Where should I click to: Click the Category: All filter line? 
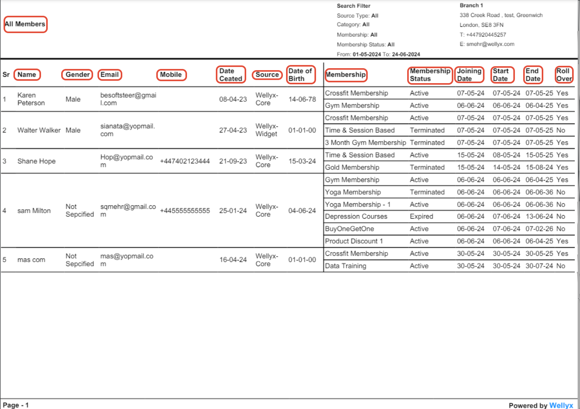(353, 24)
